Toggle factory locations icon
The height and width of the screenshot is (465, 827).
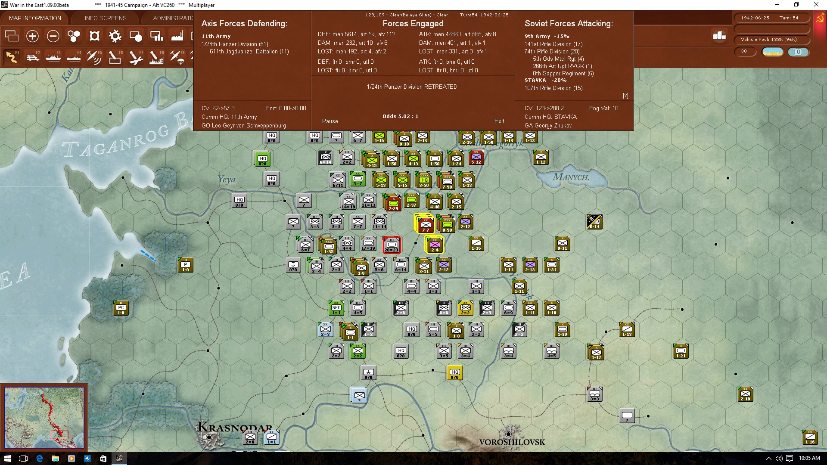click(177, 36)
